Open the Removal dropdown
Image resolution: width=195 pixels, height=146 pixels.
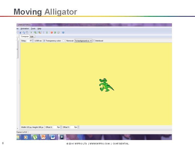83,41
